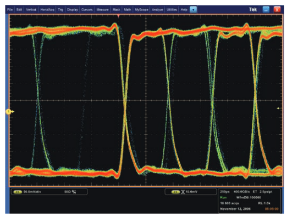Click the 400.0GS/s sample rate readout
This screenshot has height=217, width=287.
coord(241,192)
